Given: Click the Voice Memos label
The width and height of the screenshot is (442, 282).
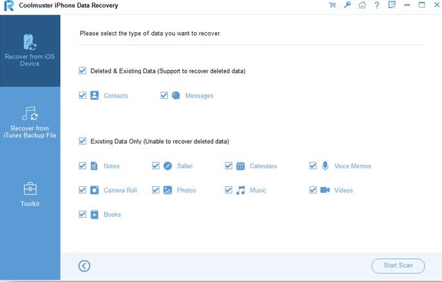Looking at the screenshot, I should [x=353, y=166].
